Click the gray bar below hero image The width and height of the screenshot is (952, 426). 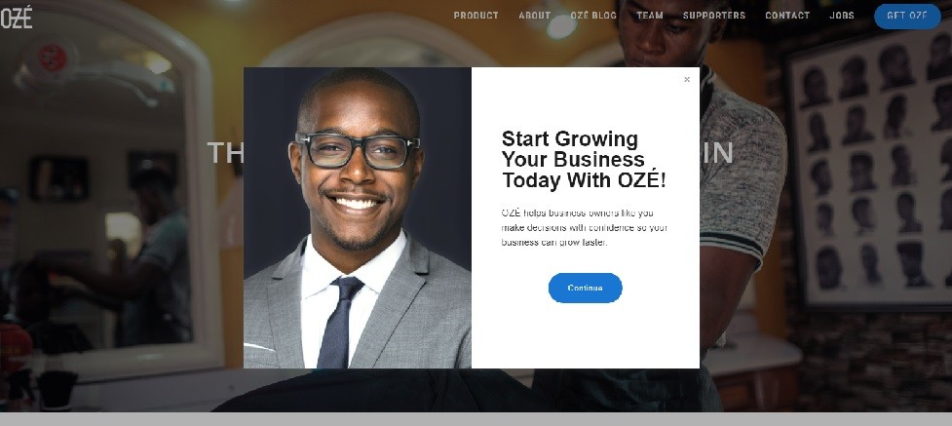pyautogui.click(x=476, y=419)
